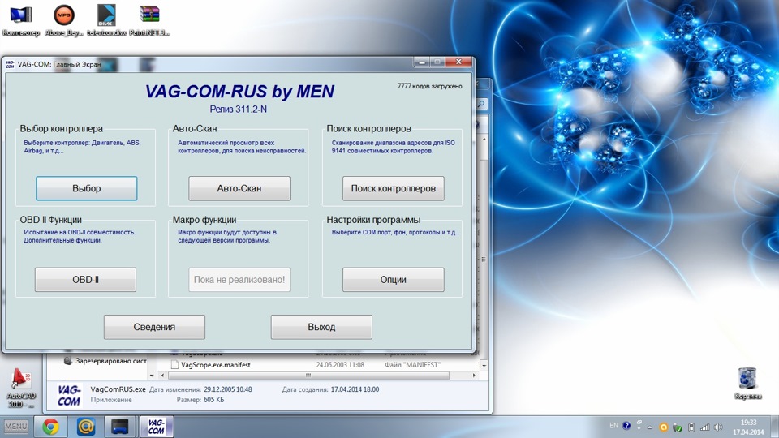779x438 pixels.
Task: Open the Mail.ru agent taskbar icon
Action: [85, 427]
